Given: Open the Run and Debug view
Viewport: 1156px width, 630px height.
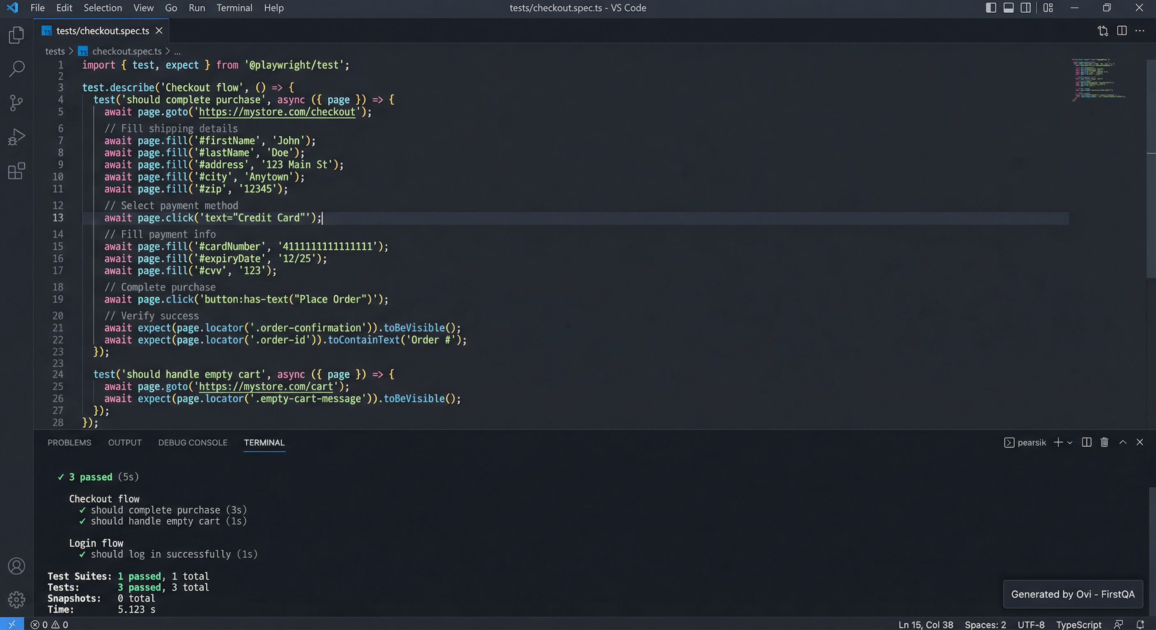Looking at the screenshot, I should (x=16, y=137).
